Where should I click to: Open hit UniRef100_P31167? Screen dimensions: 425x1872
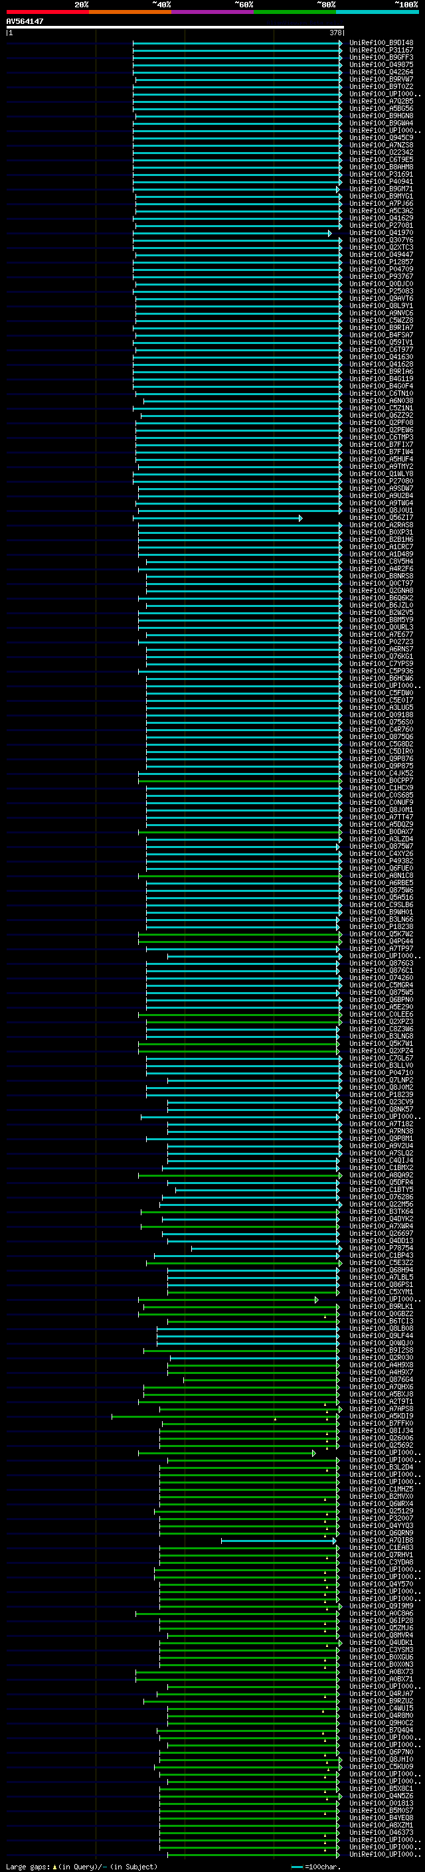pyautogui.click(x=381, y=50)
